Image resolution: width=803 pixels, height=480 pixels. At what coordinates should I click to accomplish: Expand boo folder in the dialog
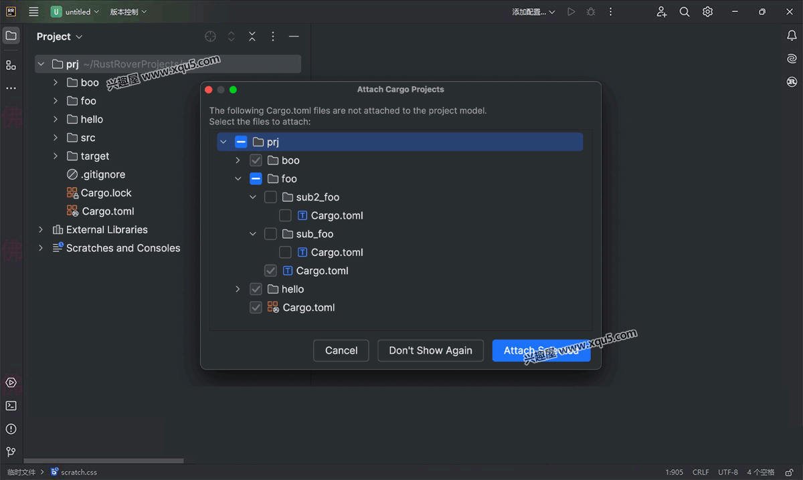(x=238, y=160)
